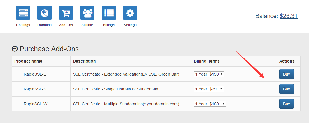Click the Domains menu label
Screen dimensions: 309x123
[45, 25]
